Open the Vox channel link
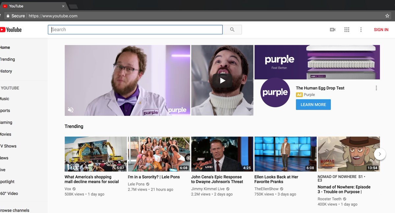 pyautogui.click(x=68, y=189)
